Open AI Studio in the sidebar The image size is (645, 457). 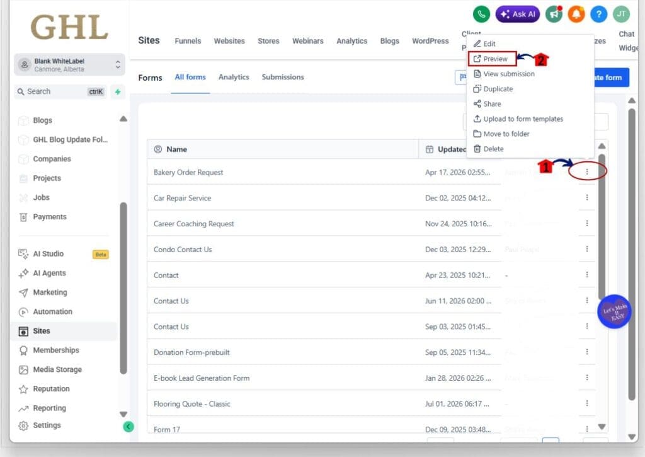pos(48,254)
